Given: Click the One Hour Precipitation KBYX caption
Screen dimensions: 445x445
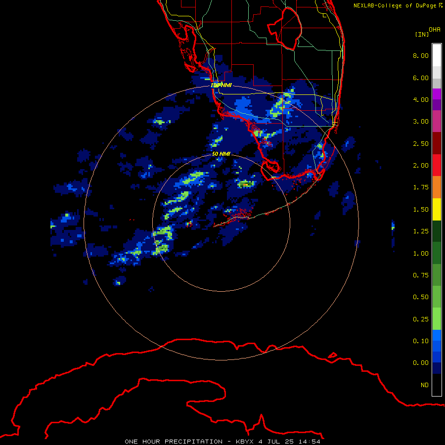Looking at the screenshot, I should pyautogui.click(x=222, y=442).
